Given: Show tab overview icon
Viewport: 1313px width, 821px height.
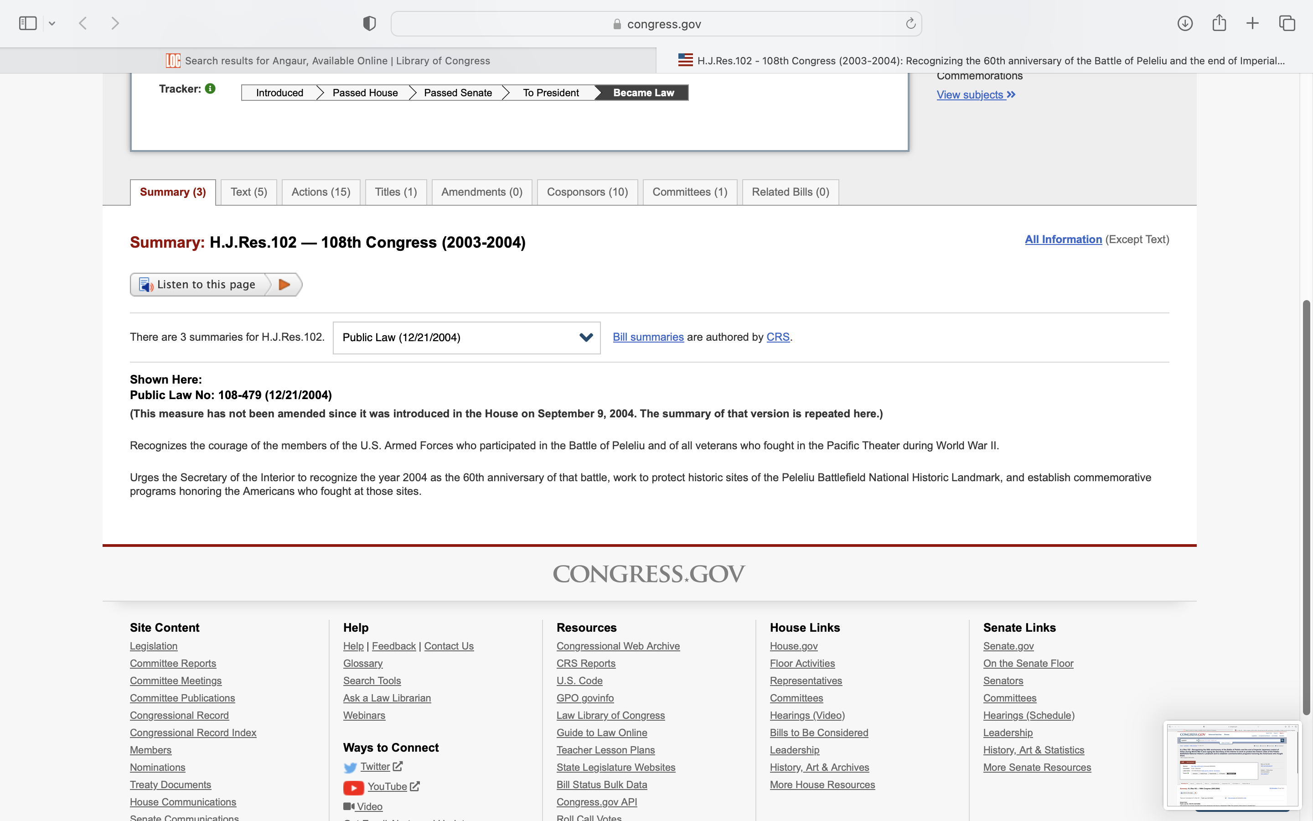Looking at the screenshot, I should pos(1287,23).
